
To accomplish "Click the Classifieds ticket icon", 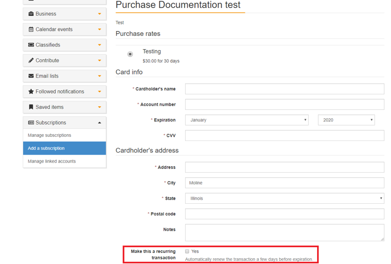I will pos(31,45).
